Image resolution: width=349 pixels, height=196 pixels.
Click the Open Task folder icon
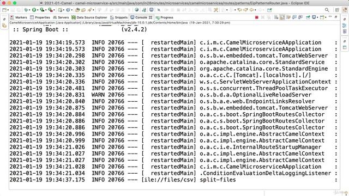click(83, 10)
